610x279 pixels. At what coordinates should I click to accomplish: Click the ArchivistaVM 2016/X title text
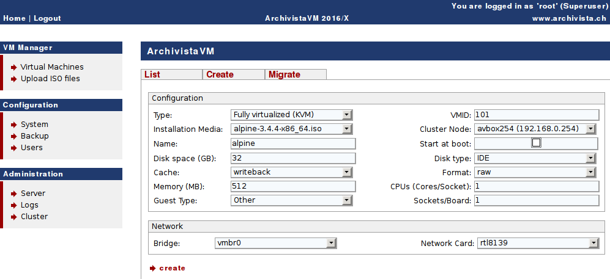click(x=307, y=18)
